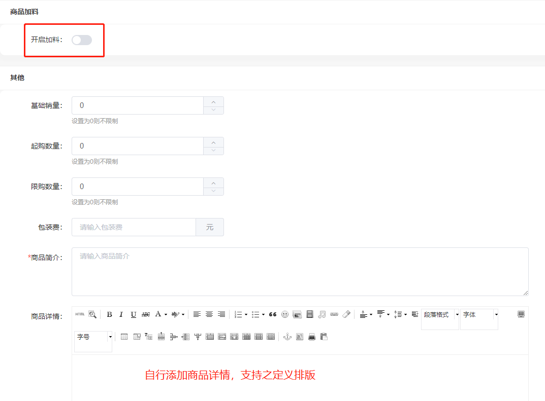The width and height of the screenshot is (545, 401).
Task: Insert a hyperlink
Action: [334, 314]
